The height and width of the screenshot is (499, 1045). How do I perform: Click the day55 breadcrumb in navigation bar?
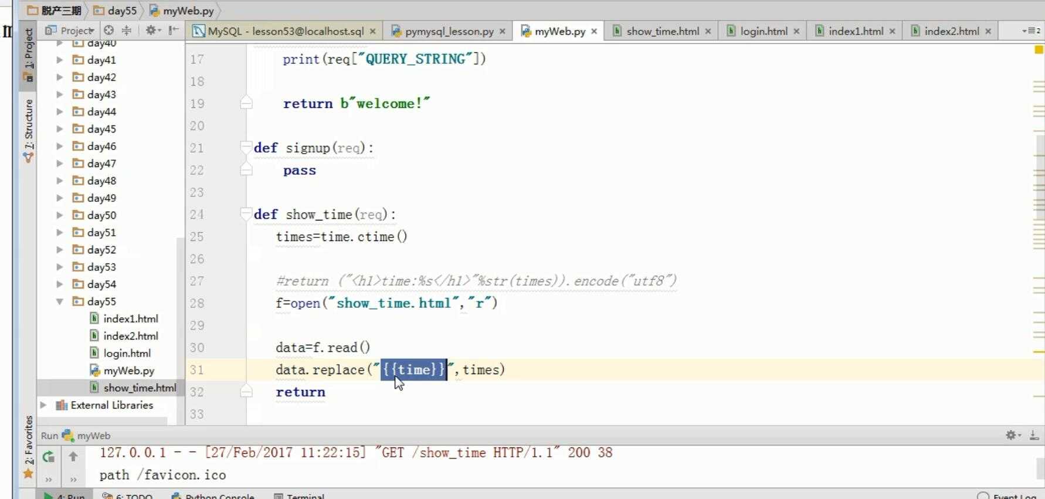pos(115,11)
